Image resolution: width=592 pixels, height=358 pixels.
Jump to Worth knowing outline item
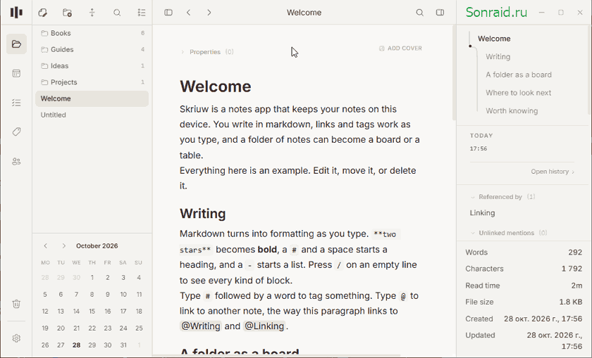[512, 111]
